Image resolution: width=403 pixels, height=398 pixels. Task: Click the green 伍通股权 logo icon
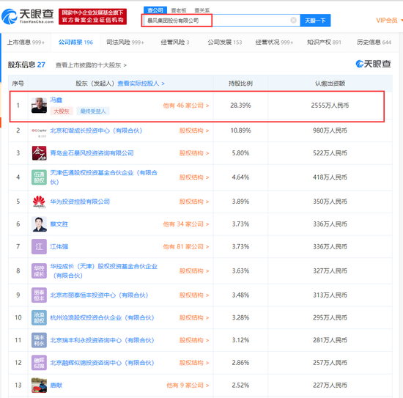point(39,177)
